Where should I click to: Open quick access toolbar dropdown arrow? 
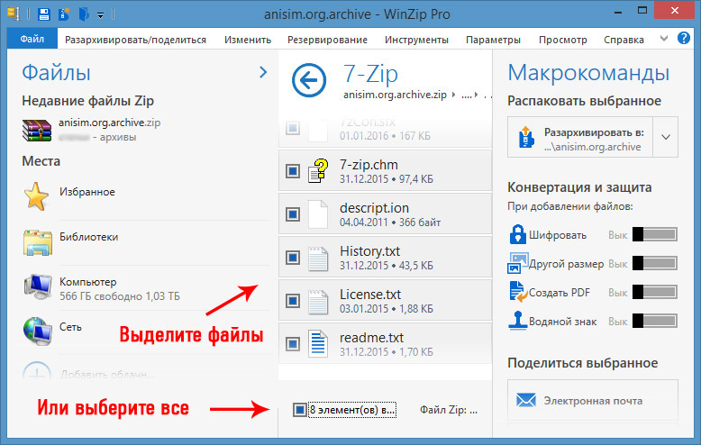click(100, 14)
